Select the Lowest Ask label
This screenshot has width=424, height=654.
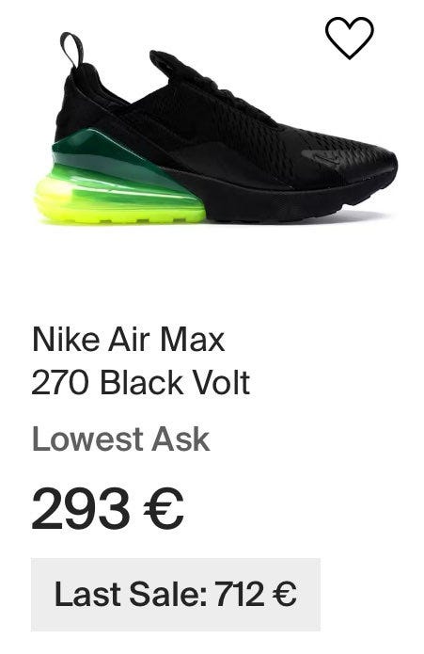[120, 439]
